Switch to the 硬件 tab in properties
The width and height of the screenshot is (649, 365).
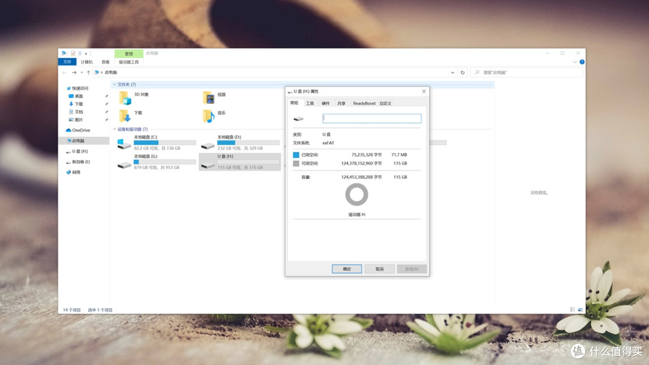click(326, 103)
